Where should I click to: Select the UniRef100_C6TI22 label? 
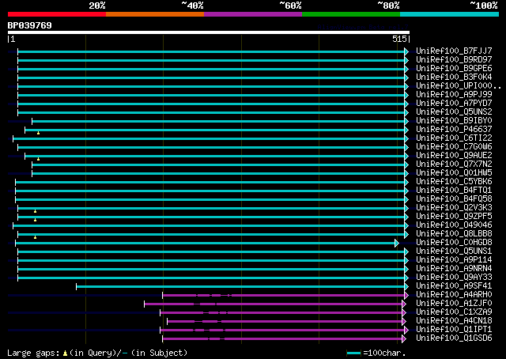(x=454, y=138)
